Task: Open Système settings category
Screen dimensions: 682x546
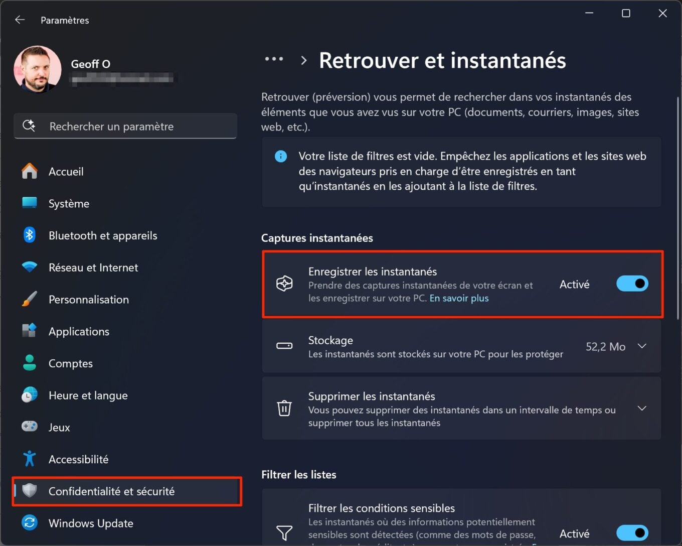Action: click(69, 204)
